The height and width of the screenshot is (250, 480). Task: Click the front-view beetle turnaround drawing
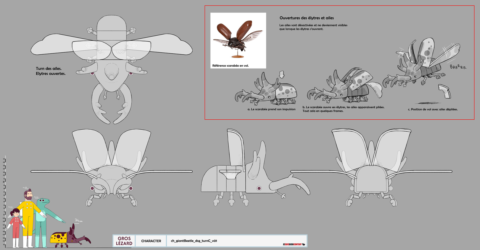click(111, 168)
